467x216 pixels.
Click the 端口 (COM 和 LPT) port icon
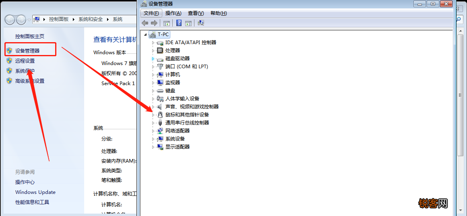(160, 67)
